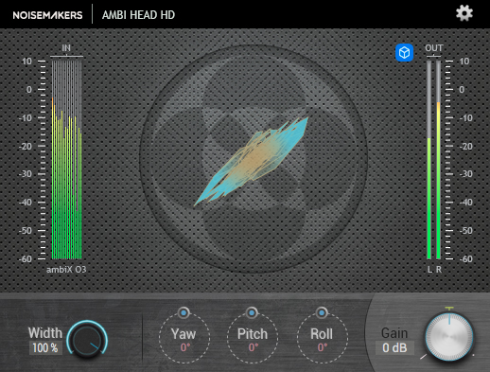Click the Pitch rotation handle dot
The image size is (490, 372).
[x=252, y=312]
